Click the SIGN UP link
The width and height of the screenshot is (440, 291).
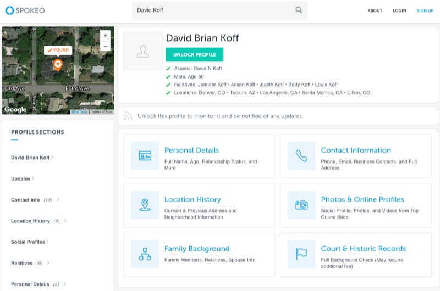pos(425,10)
